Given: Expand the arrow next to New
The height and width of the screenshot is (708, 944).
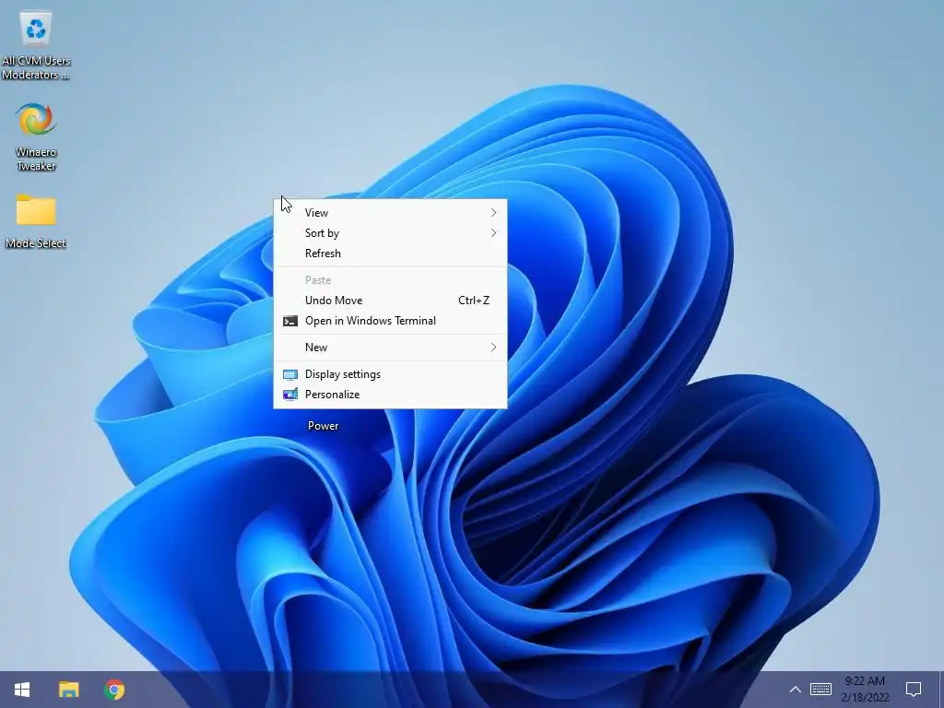Looking at the screenshot, I should coord(494,348).
